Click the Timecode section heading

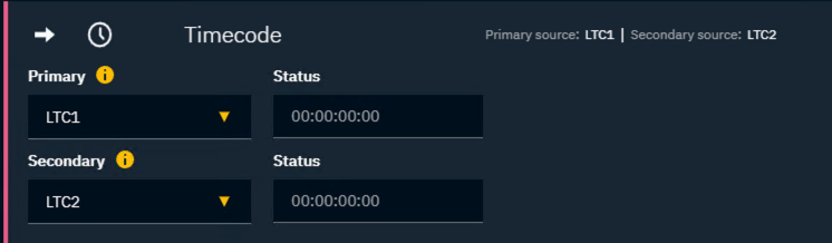click(233, 35)
